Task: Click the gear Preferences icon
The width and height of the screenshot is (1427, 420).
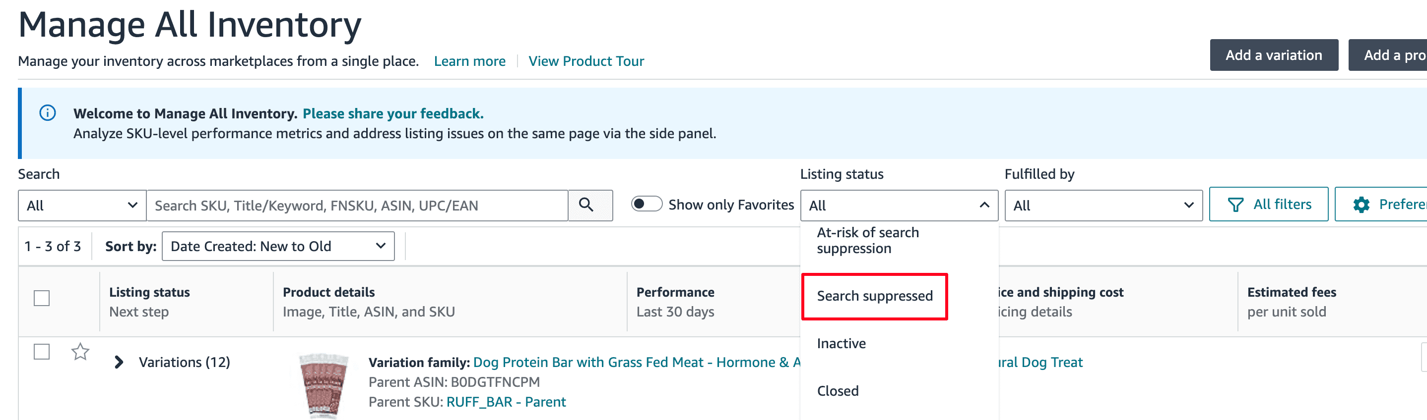Action: tap(1361, 205)
